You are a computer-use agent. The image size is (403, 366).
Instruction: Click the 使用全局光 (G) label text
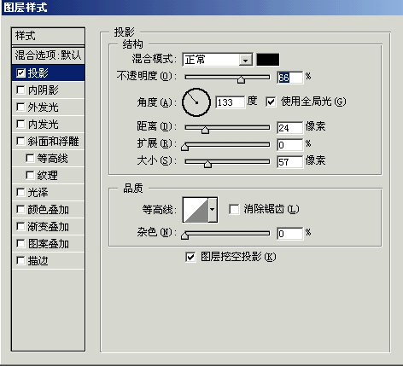tap(313, 102)
